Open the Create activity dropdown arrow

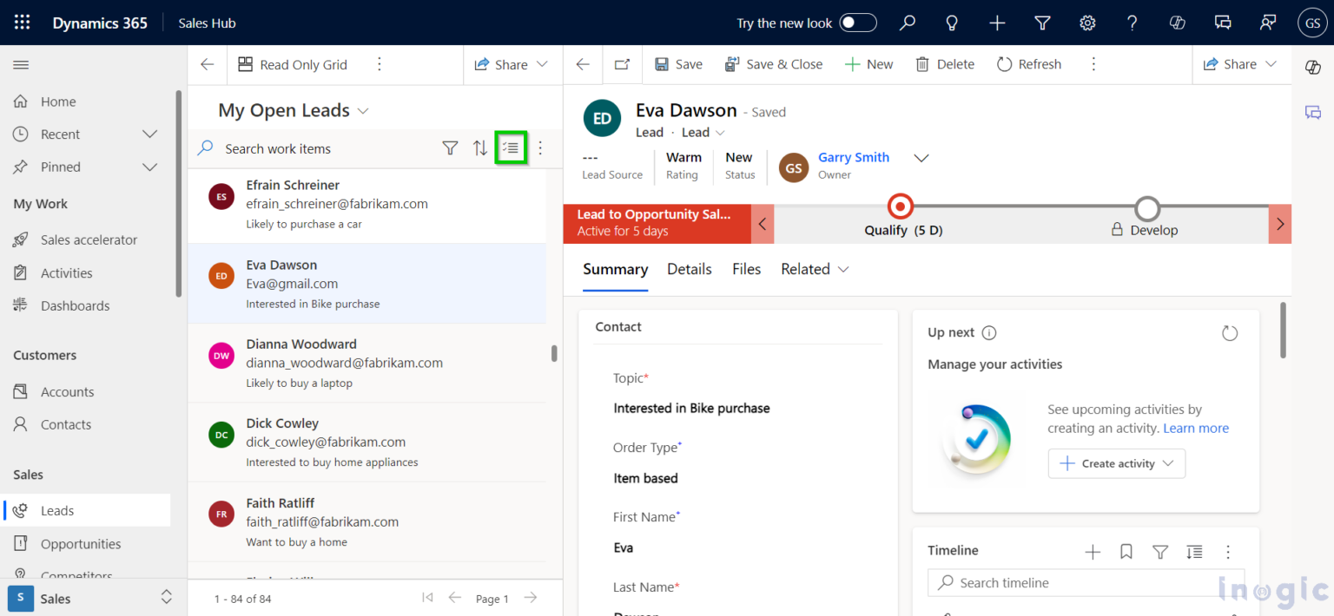(x=1168, y=463)
